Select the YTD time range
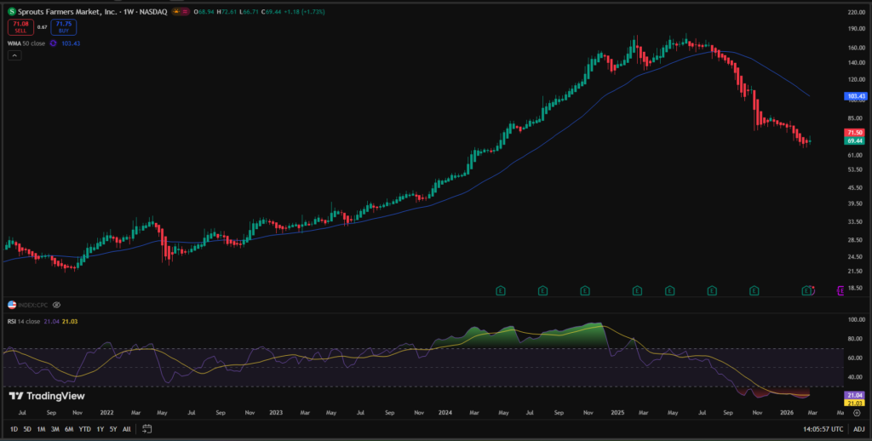 [84, 429]
